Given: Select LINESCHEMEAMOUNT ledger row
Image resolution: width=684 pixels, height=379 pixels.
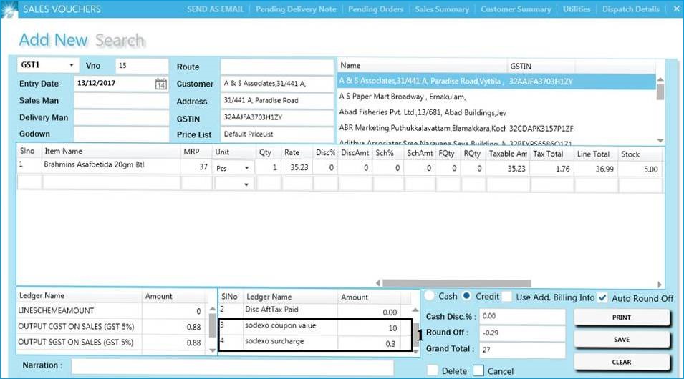Looking at the screenshot, I should click(112, 311).
